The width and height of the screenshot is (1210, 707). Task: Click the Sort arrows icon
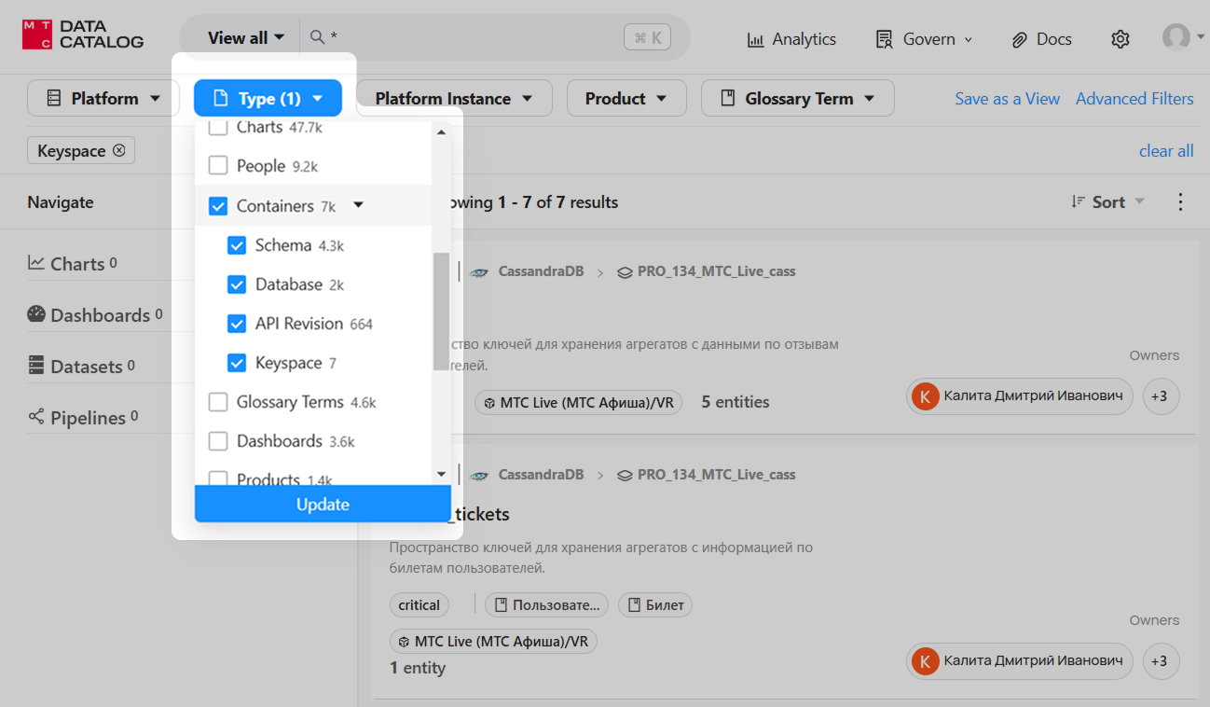tap(1079, 201)
